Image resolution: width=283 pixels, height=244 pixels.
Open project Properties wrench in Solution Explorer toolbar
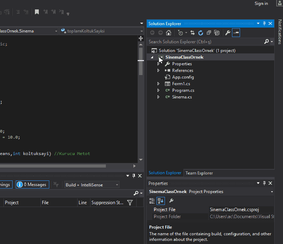tap(227, 33)
